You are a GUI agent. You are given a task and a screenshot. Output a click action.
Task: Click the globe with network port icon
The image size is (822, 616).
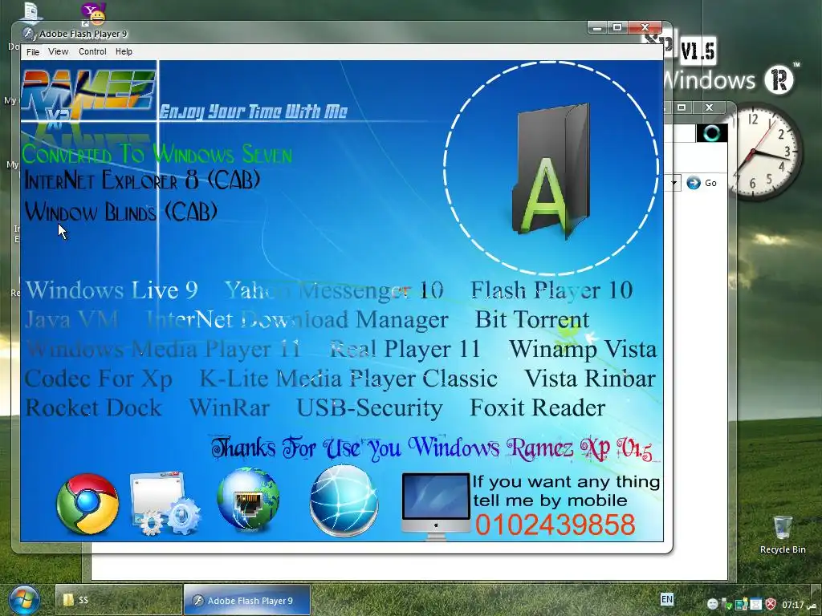(248, 500)
